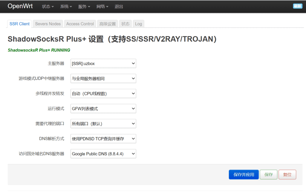306x194 pixels.
Task: Open the 访问国外域名DNS服务器 dropdown
Action: (x=103, y=154)
